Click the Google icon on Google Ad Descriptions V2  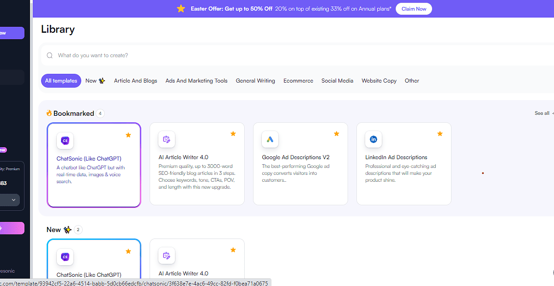(270, 139)
